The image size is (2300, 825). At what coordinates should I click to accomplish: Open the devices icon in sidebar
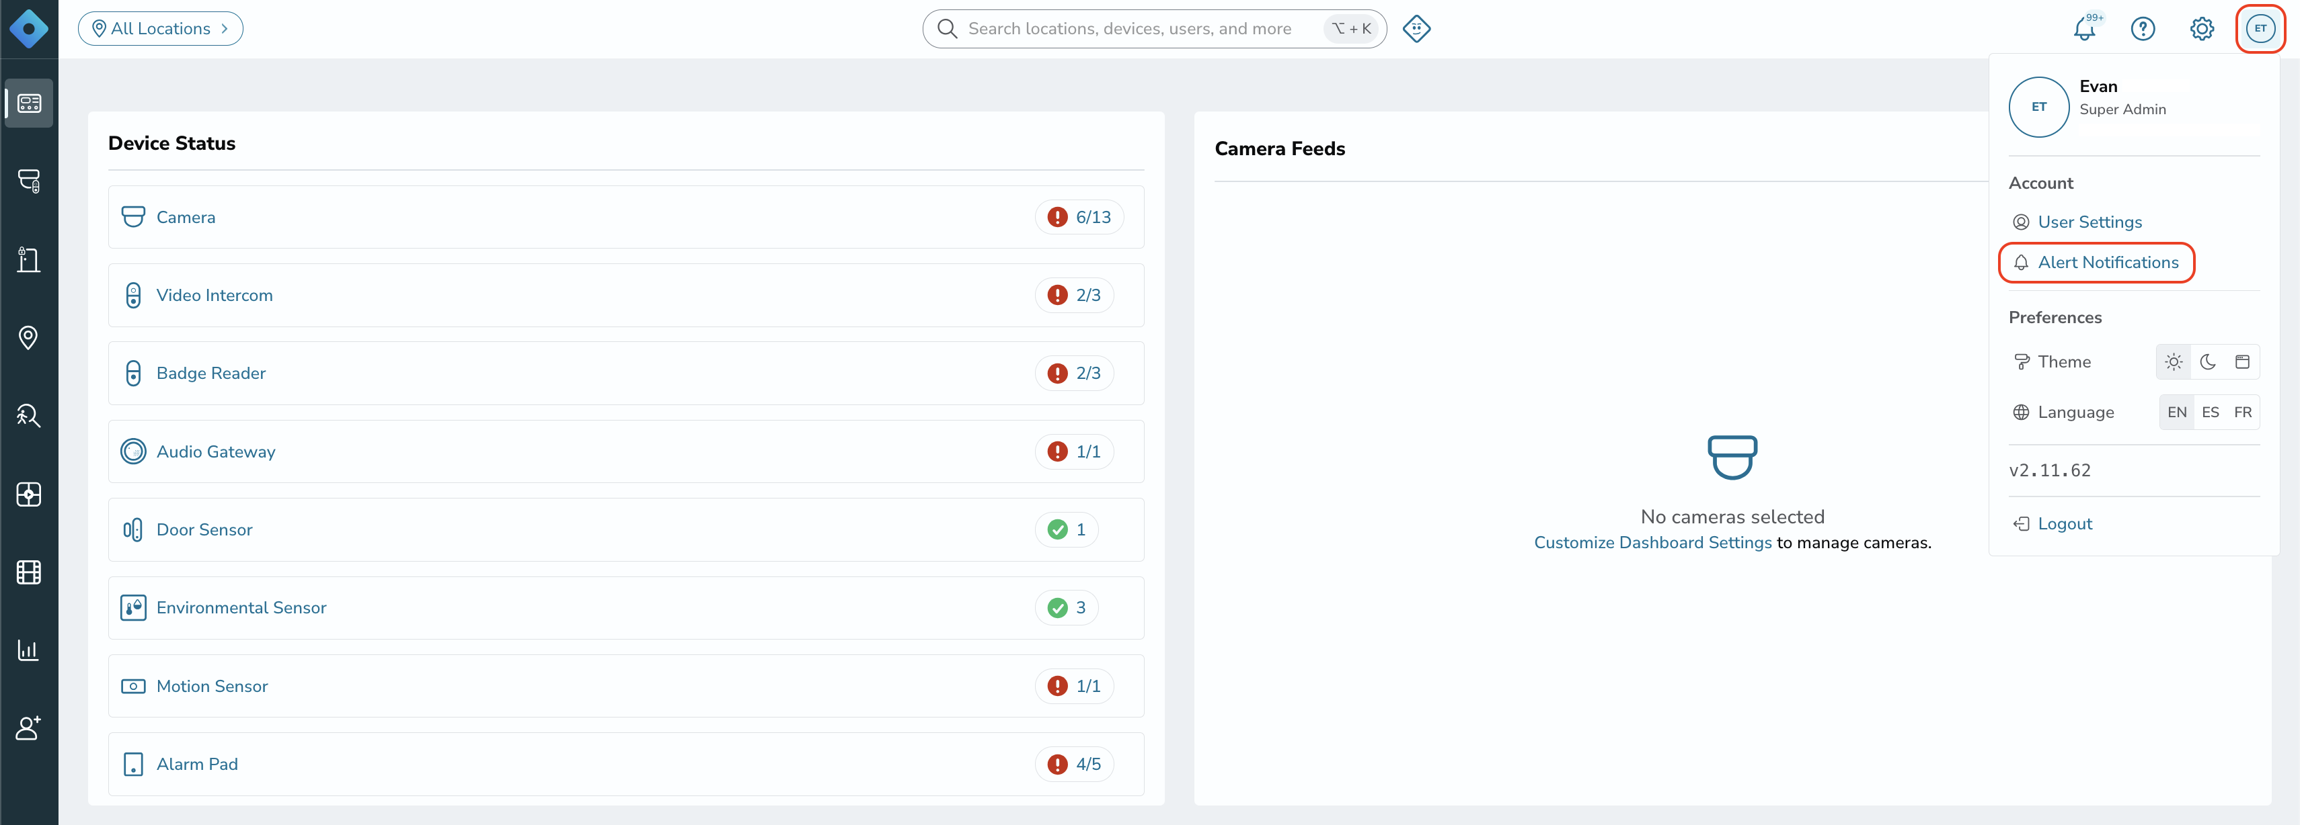pyautogui.click(x=28, y=181)
